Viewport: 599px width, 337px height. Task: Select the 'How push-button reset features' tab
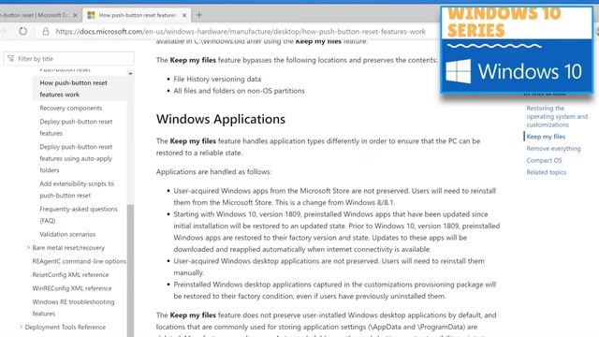tap(137, 15)
